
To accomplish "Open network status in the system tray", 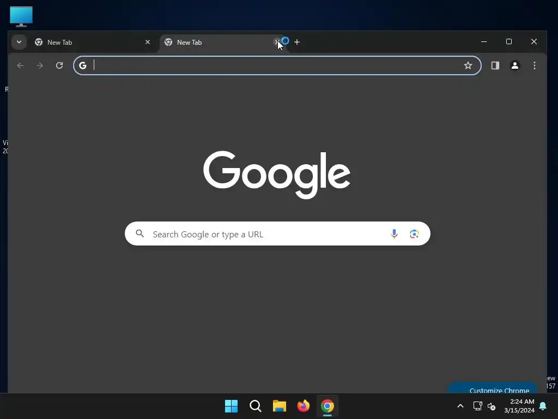I will point(477,406).
